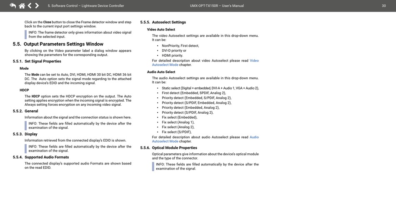Advance to next page with right chevron
This screenshot has width=396, height=222.
37,6
